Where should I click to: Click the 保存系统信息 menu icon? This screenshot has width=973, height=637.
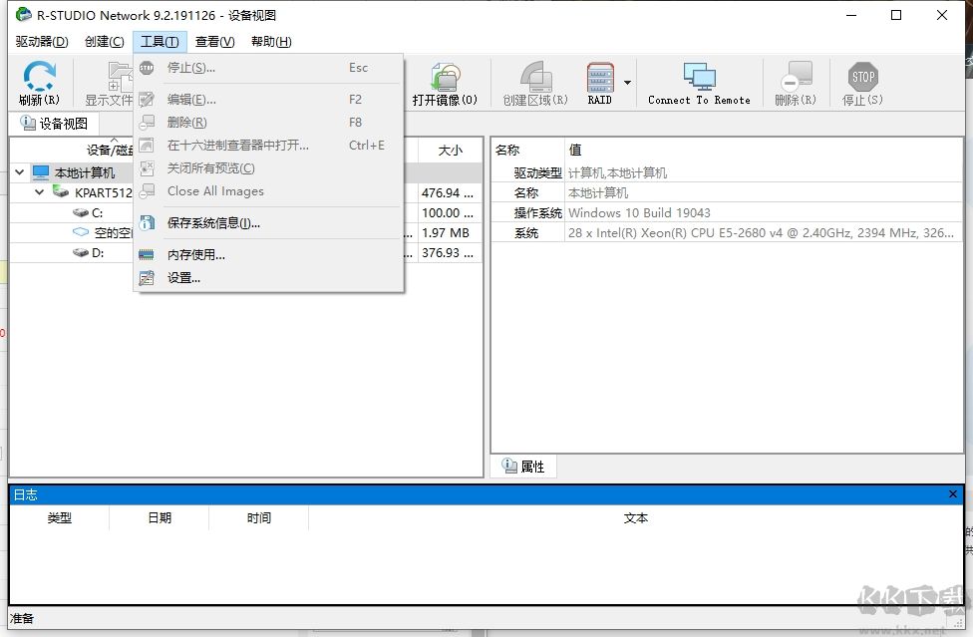(x=147, y=222)
